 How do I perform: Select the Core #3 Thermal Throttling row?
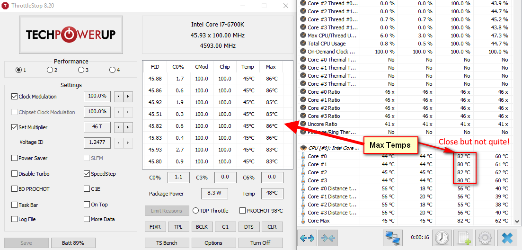(405, 83)
